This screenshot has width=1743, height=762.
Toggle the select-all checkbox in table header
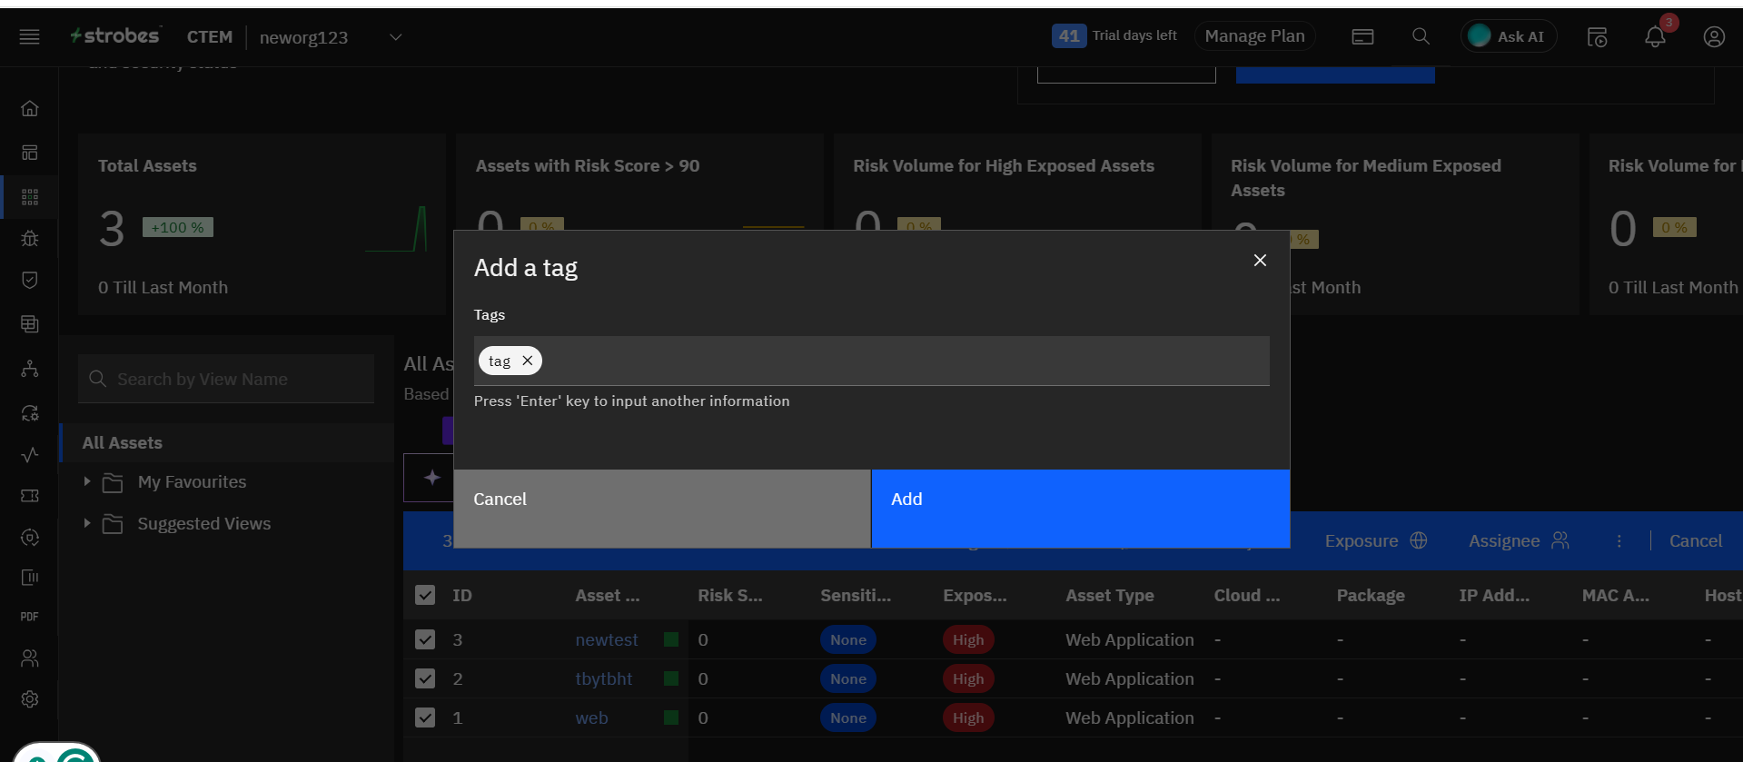[x=425, y=595]
